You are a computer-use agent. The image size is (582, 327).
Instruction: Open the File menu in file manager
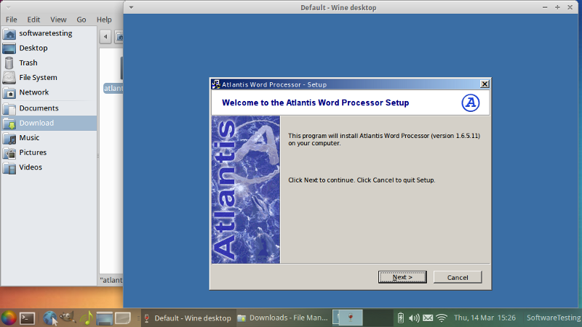click(x=11, y=20)
